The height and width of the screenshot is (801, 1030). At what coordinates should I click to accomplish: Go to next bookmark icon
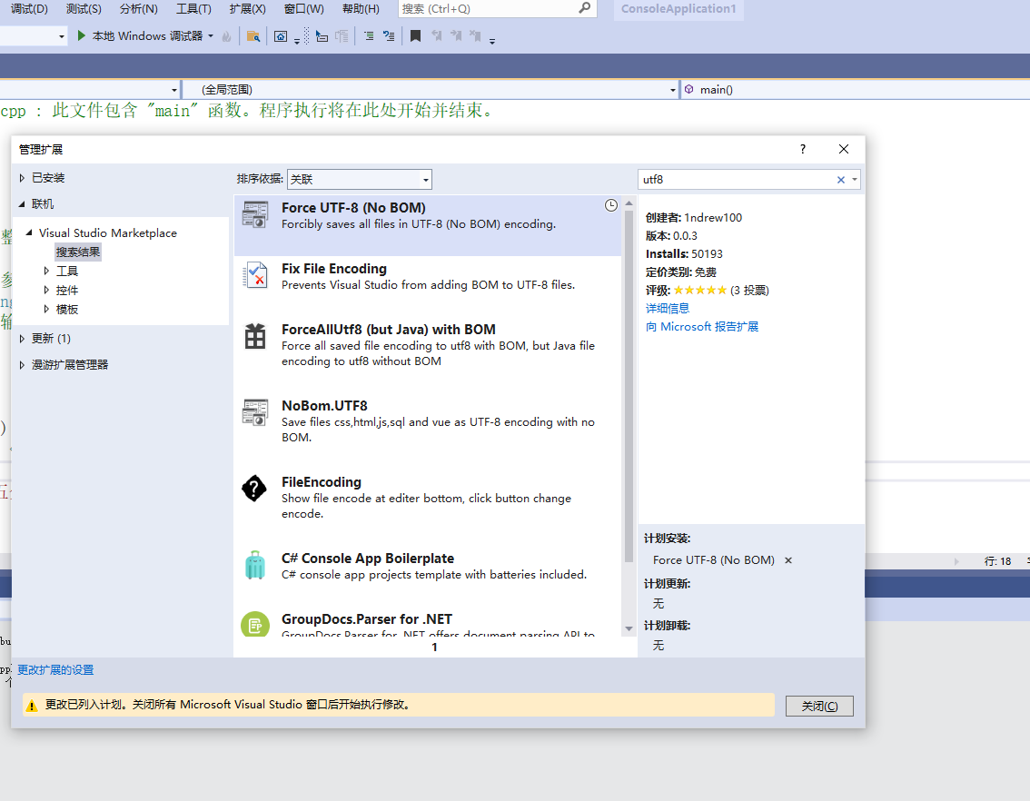(x=456, y=36)
